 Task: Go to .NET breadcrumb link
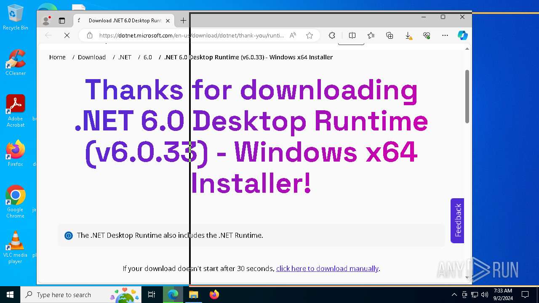(x=125, y=57)
